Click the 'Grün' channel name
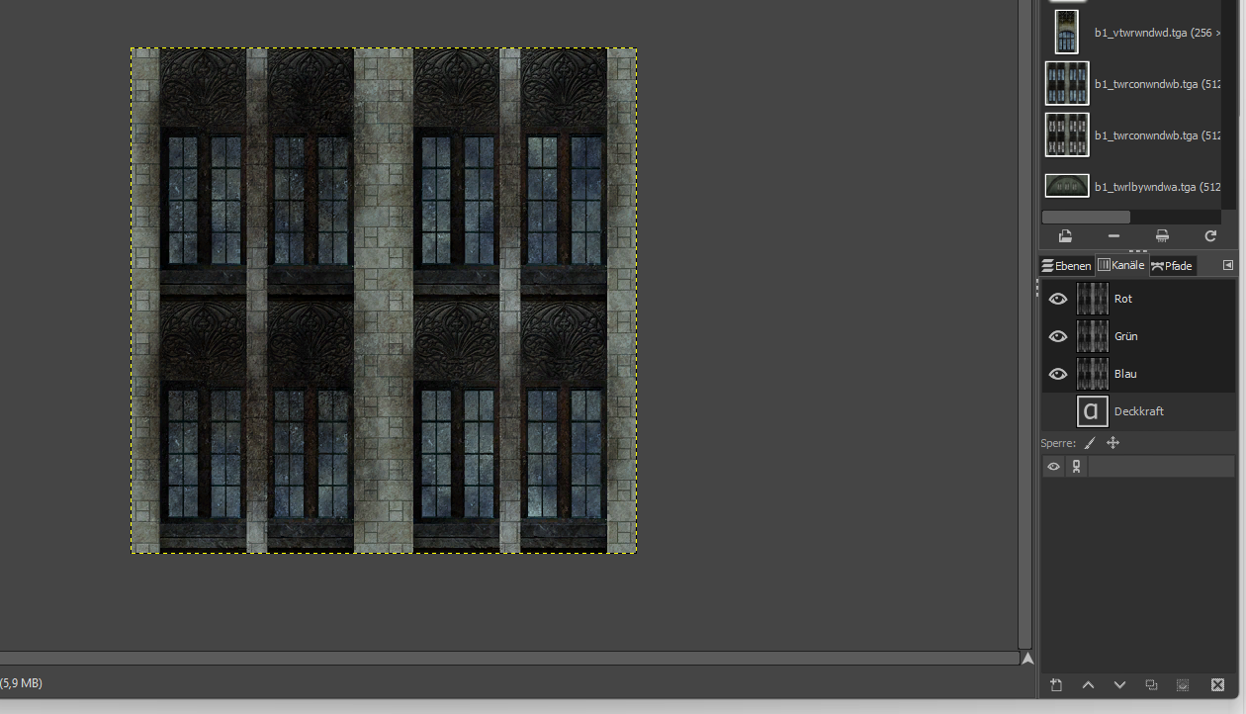The height and width of the screenshot is (714, 1246). [1126, 336]
